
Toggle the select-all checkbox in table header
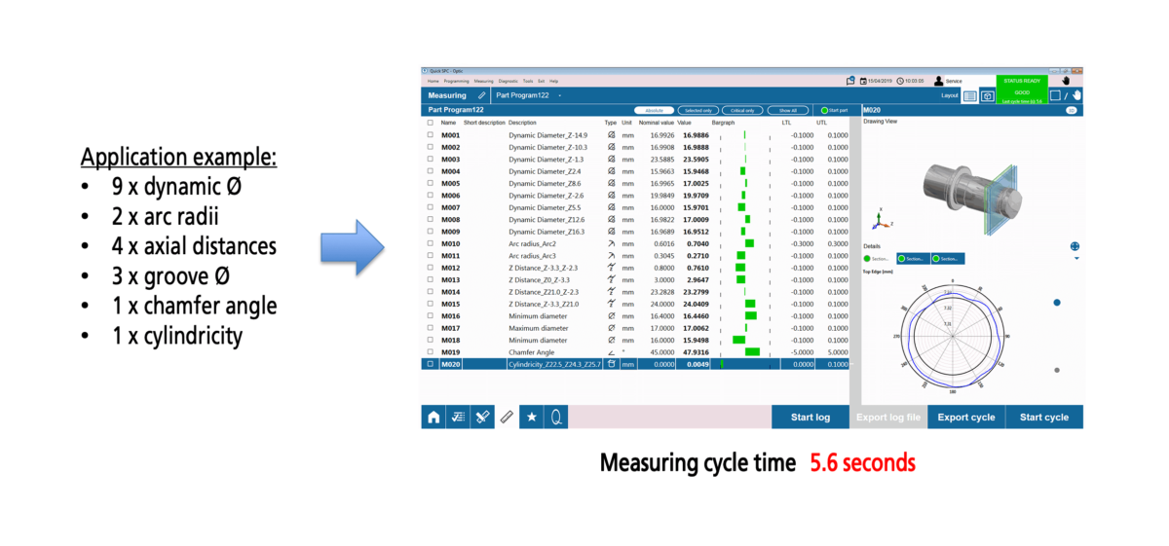pyautogui.click(x=430, y=123)
